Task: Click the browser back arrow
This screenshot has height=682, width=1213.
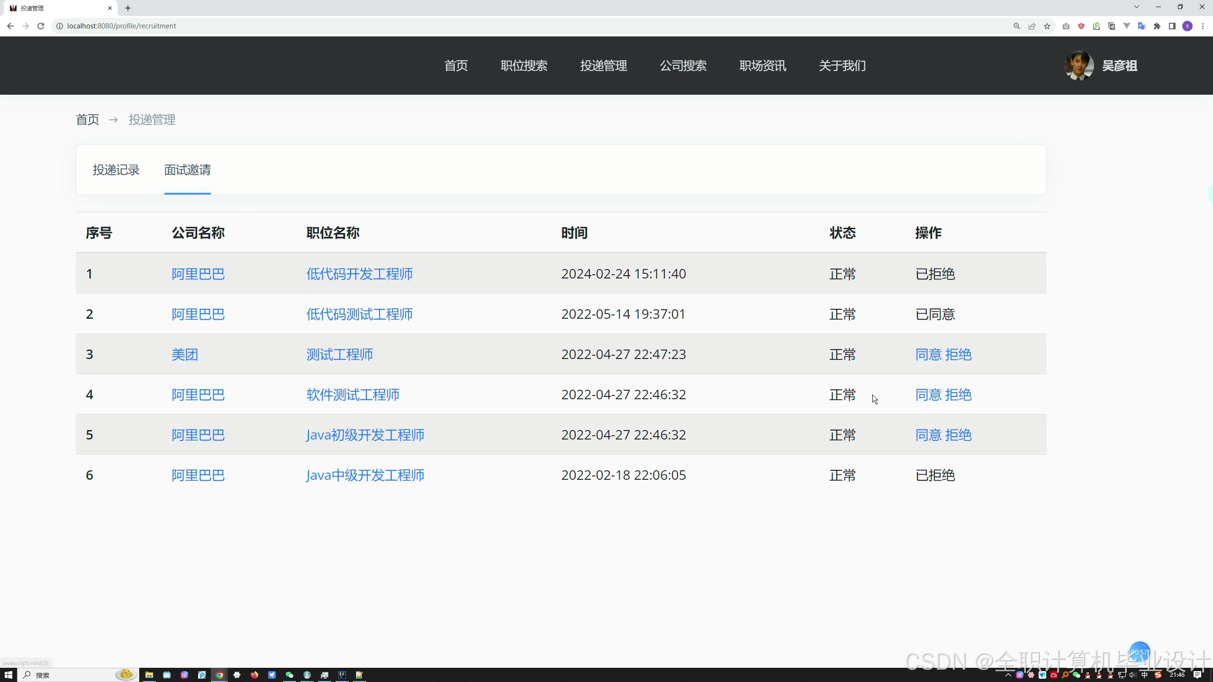Action: click(10, 26)
